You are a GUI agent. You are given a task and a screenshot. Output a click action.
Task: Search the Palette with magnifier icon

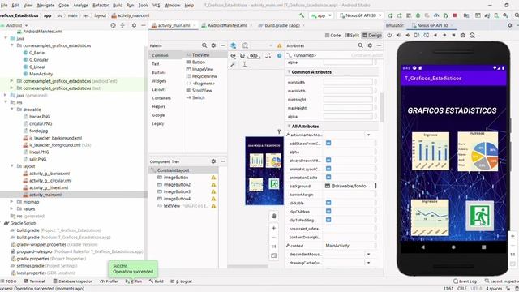pyautogui.click(x=204, y=45)
